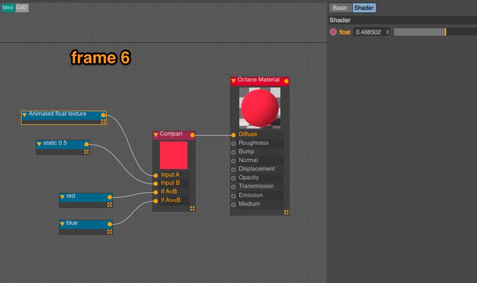Collapse the Octane Material node

233,81
